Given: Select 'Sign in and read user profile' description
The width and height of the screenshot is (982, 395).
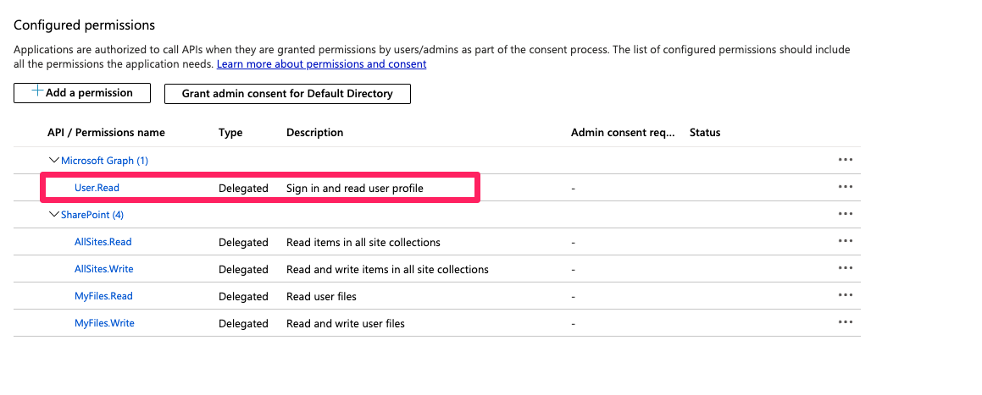Looking at the screenshot, I should pos(355,188).
